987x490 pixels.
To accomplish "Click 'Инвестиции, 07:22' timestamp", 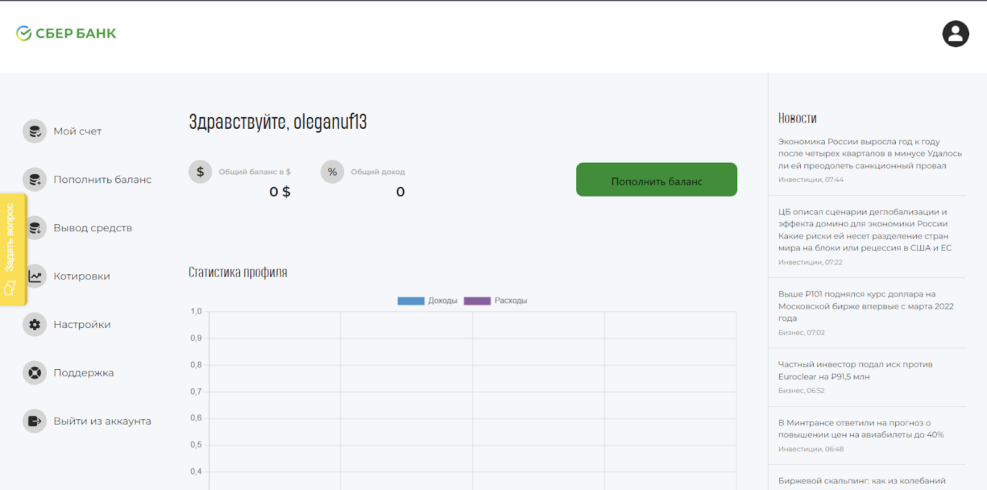I will (x=810, y=263).
